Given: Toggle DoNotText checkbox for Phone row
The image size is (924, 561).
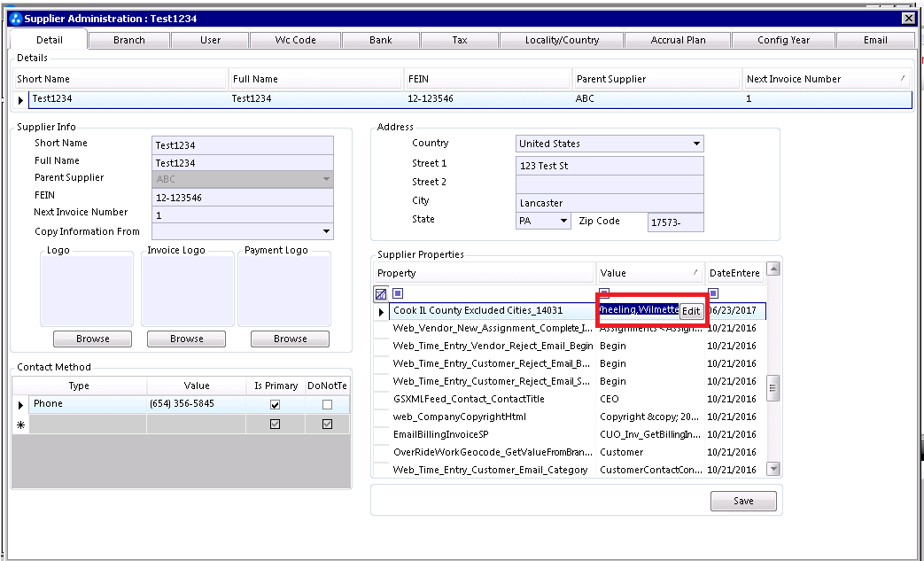Looking at the screenshot, I should pyautogui.click(x=327, y=405).
